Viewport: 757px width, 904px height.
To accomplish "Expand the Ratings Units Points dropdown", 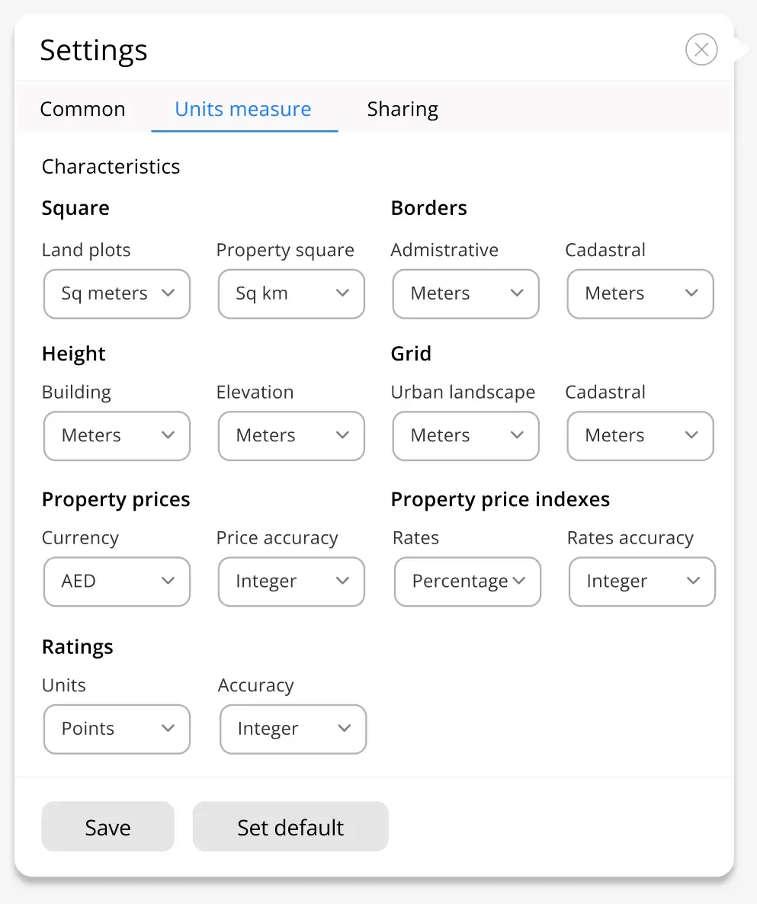I will pos(117,729).
